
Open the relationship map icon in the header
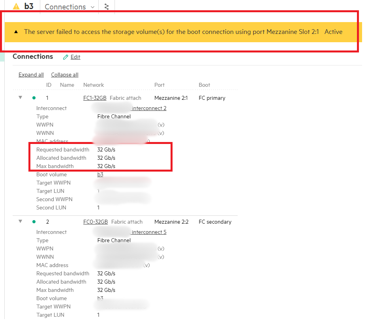[106, 7]
